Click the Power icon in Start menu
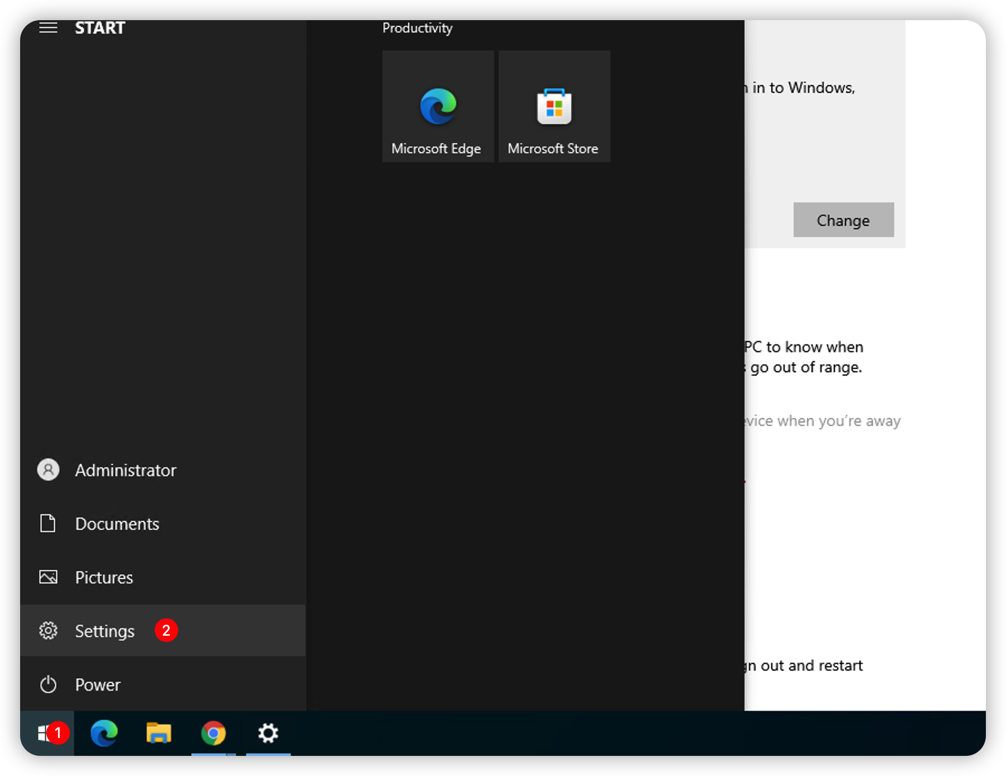1006x776 pixels. pos(48,684)
